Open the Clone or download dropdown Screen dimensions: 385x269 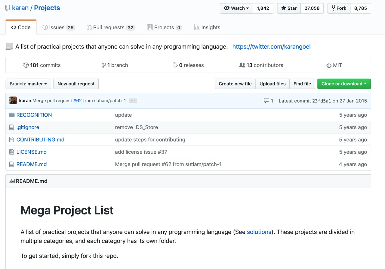(x=344, y=84)
